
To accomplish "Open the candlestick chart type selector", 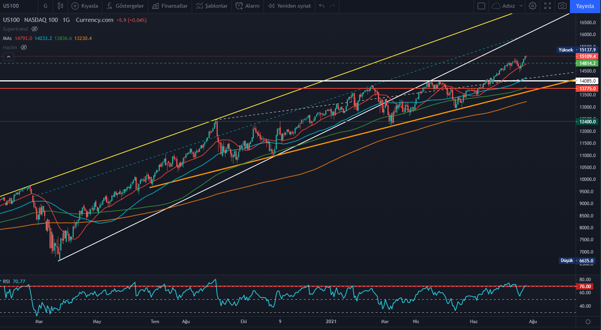I will pyautogui.click(x=60, y=6).
